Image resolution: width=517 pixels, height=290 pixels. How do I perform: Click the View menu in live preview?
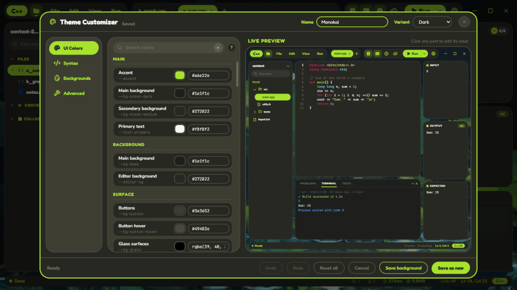tap(306, 54)
